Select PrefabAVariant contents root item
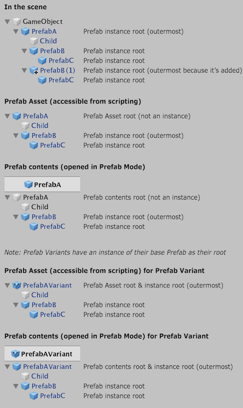Viewport: 243px width, 408px height. point(47,367)
